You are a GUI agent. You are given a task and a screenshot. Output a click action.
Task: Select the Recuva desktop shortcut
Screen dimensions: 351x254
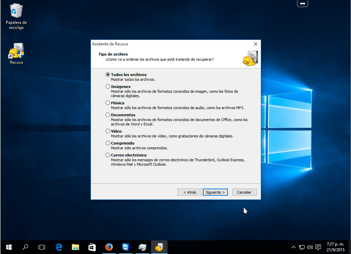16,54
